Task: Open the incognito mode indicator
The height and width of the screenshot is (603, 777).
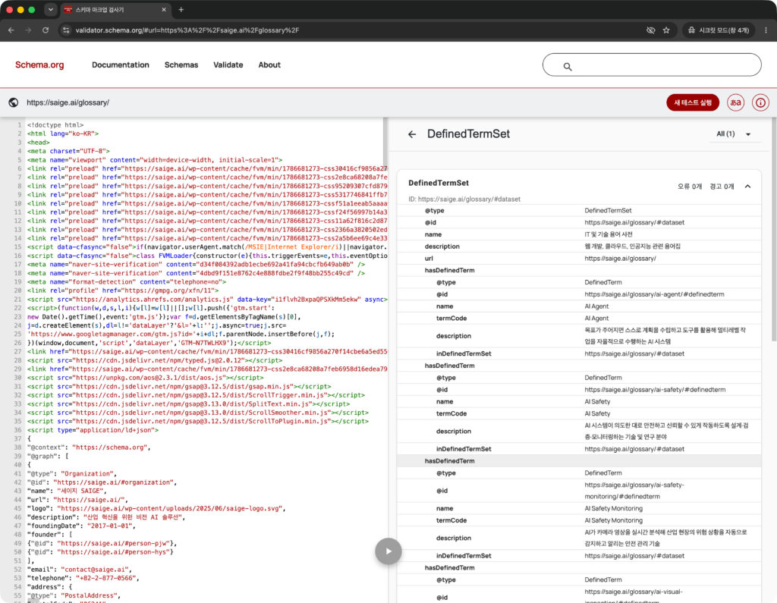Action: click(x=719, y=30)
